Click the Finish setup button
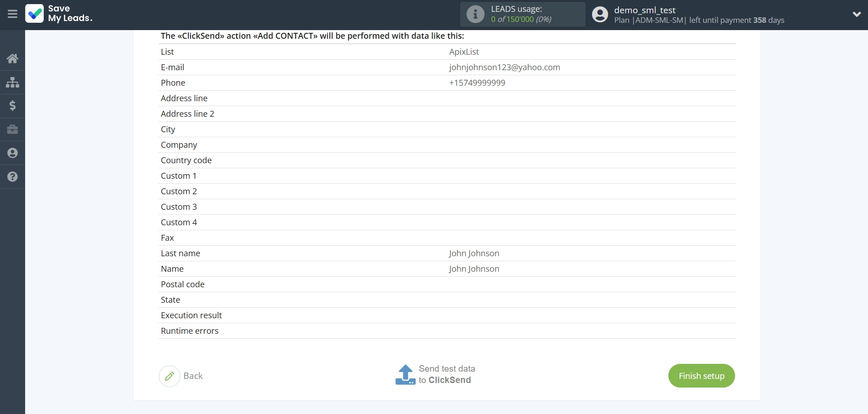This screenshot has width=868, height=414. (701, 376)
